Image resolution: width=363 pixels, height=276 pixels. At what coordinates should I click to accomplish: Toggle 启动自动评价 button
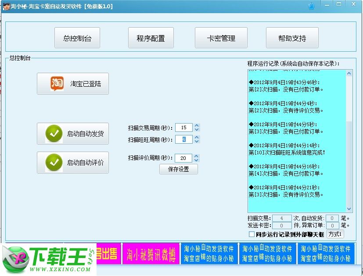click(x=73, y=162)
